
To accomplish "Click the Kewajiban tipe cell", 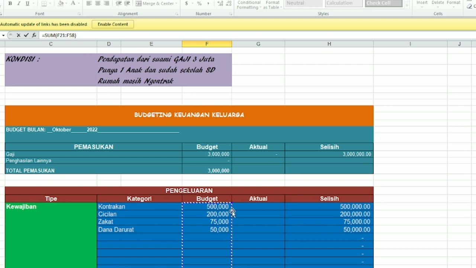I will [51, 235].
